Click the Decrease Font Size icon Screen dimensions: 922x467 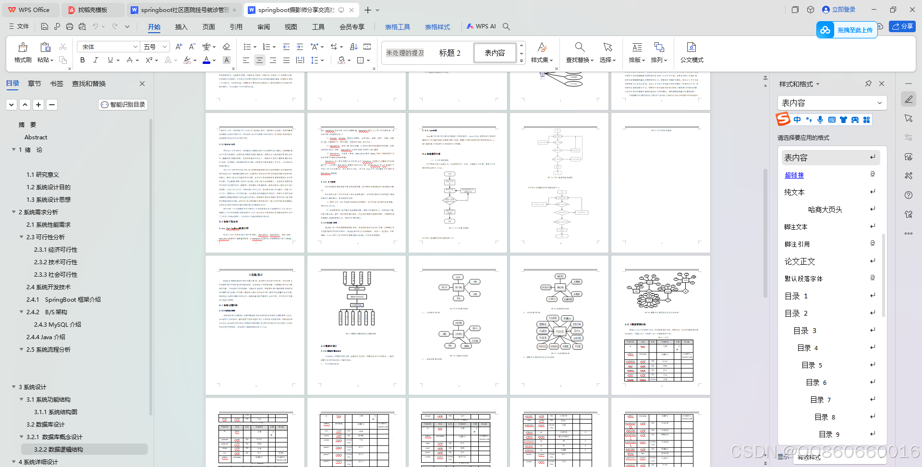point(192,47)
